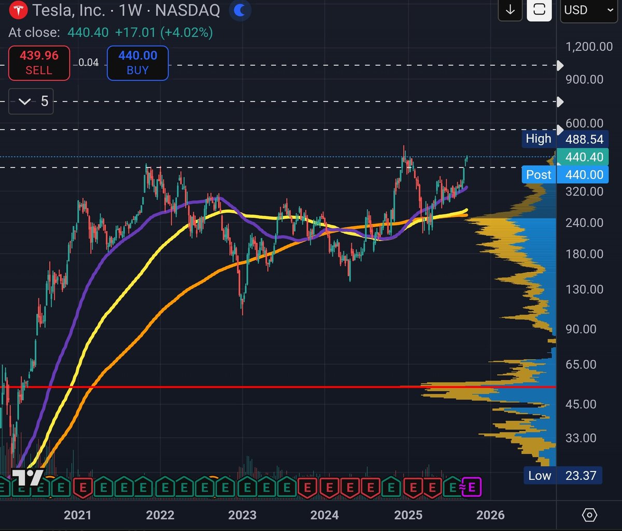Click the 1,200.00 price axis label

[x=590, y=47]
